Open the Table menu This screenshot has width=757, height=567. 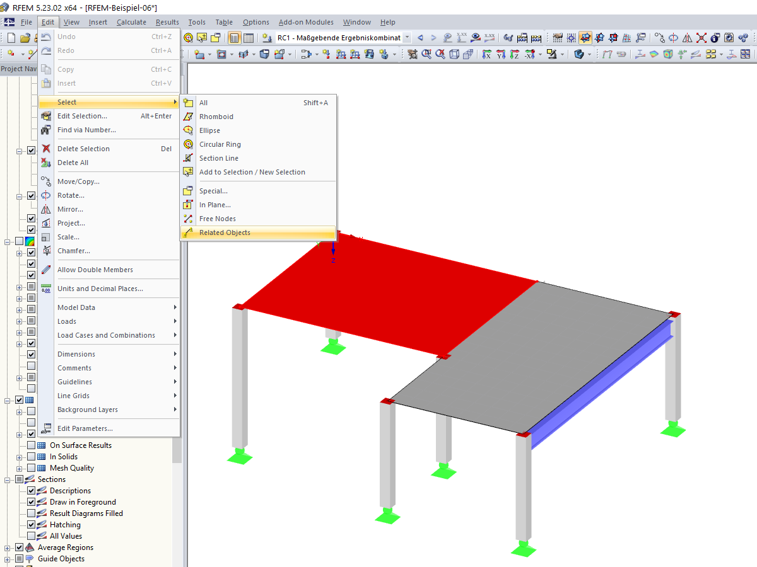(223, 22)
